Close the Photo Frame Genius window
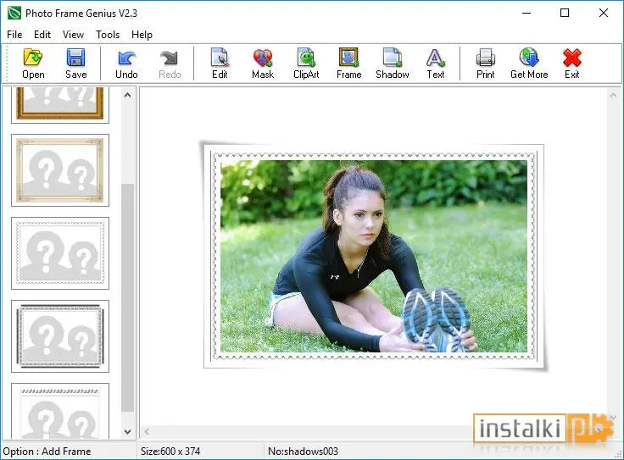Screen dimensions: 624x460 pyautogui.click(x=604, y=13)
